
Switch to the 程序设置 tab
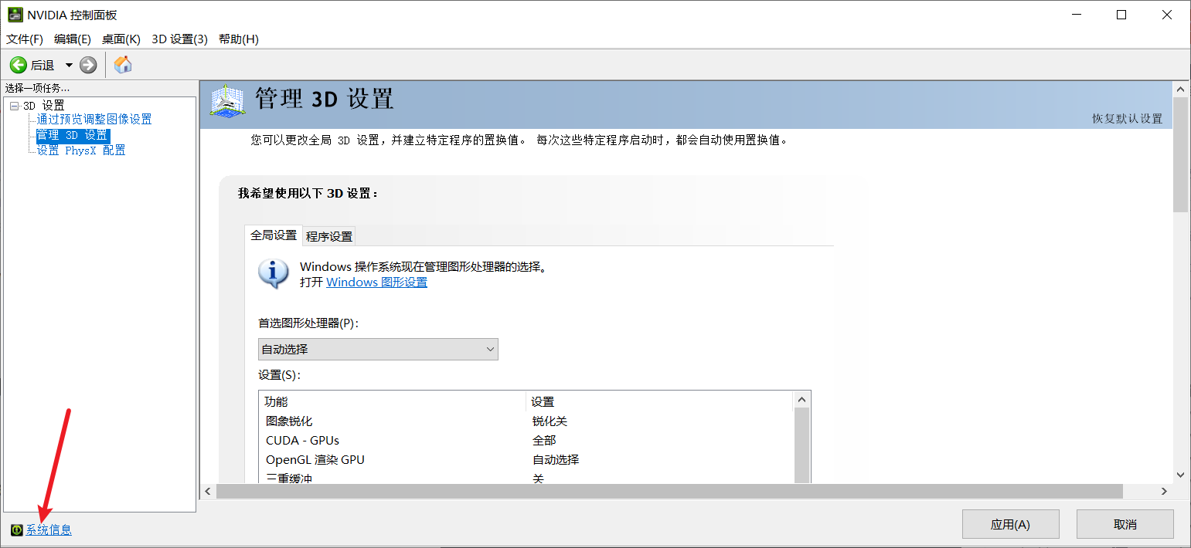329,236
